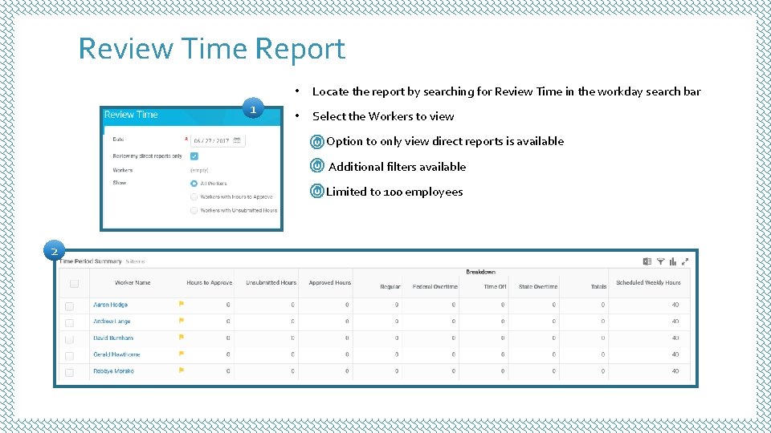Open David Burnham worker link

pos(113,338)
